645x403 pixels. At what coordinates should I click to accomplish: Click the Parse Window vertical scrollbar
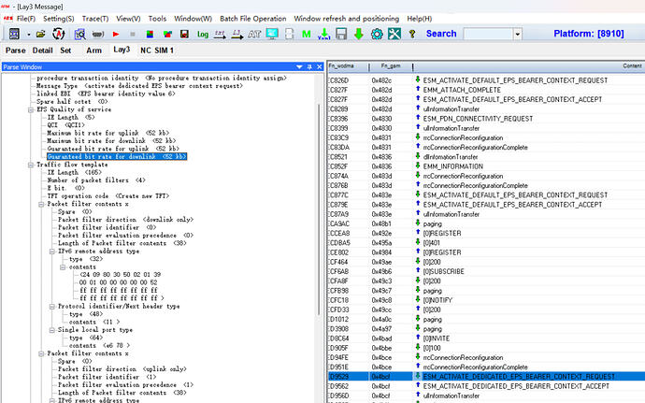click(x=319, y=210)
